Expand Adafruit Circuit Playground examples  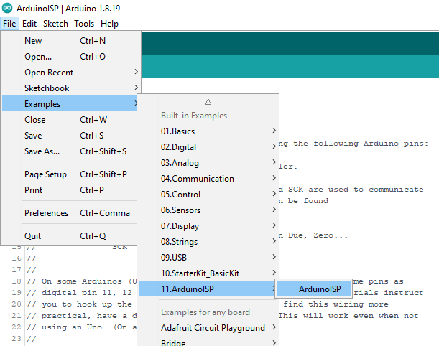point(208,328)
